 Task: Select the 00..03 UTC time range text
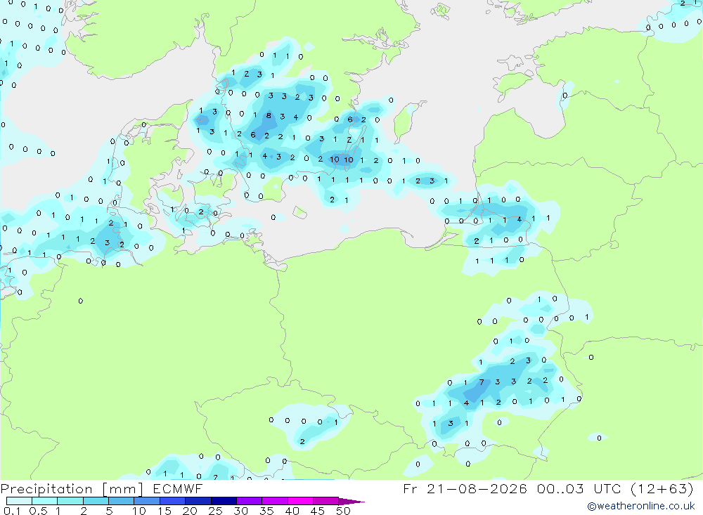579,488
